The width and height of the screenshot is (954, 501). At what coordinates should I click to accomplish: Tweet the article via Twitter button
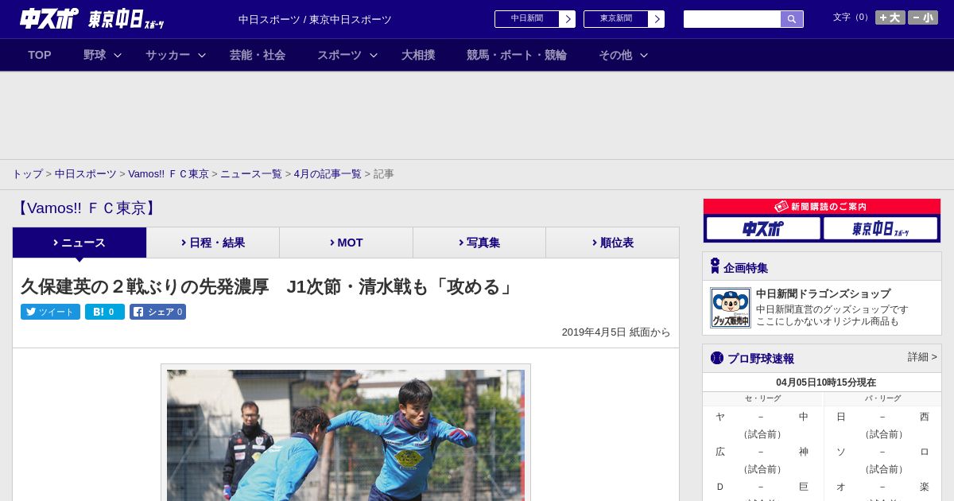coord(50,312)
